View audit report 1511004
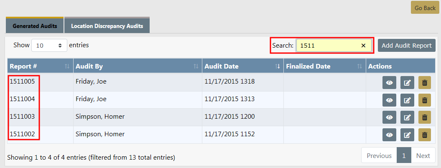The width and height of the screenshot is (441, 168). 389,100
